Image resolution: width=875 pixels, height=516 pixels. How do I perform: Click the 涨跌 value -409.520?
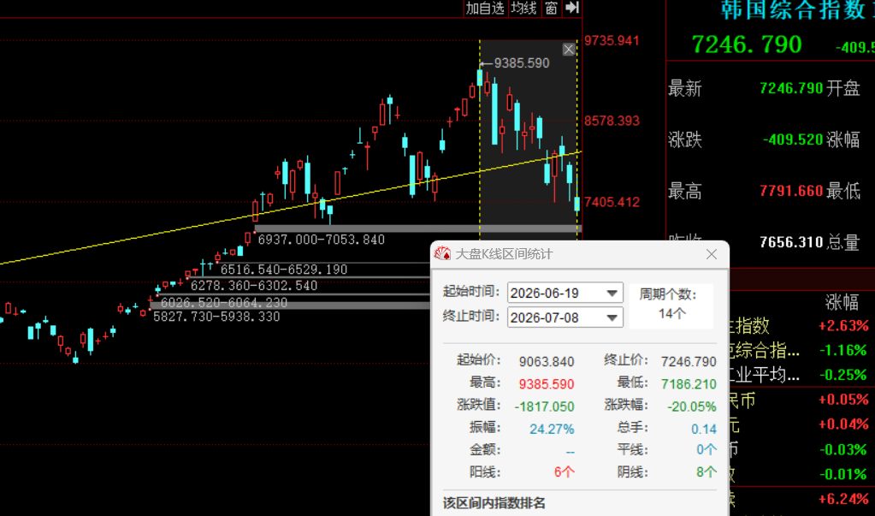[793, 139]
